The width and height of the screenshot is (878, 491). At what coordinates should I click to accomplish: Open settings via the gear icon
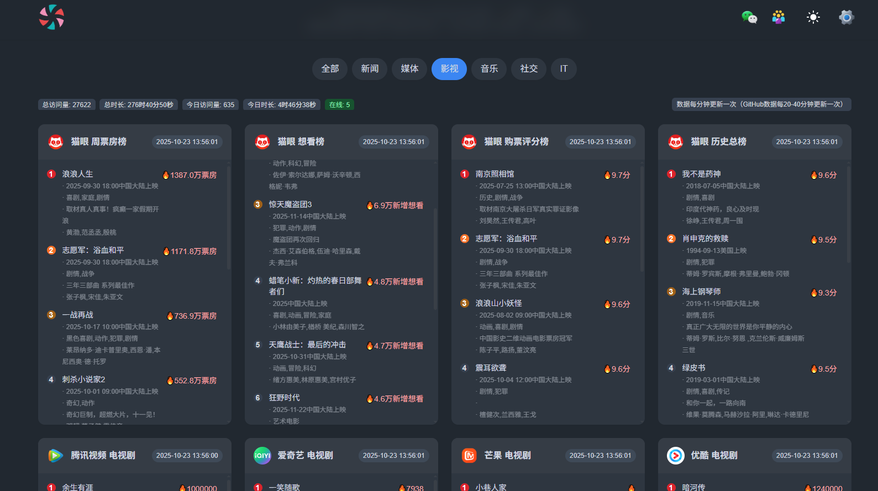(x=846, y=17)
